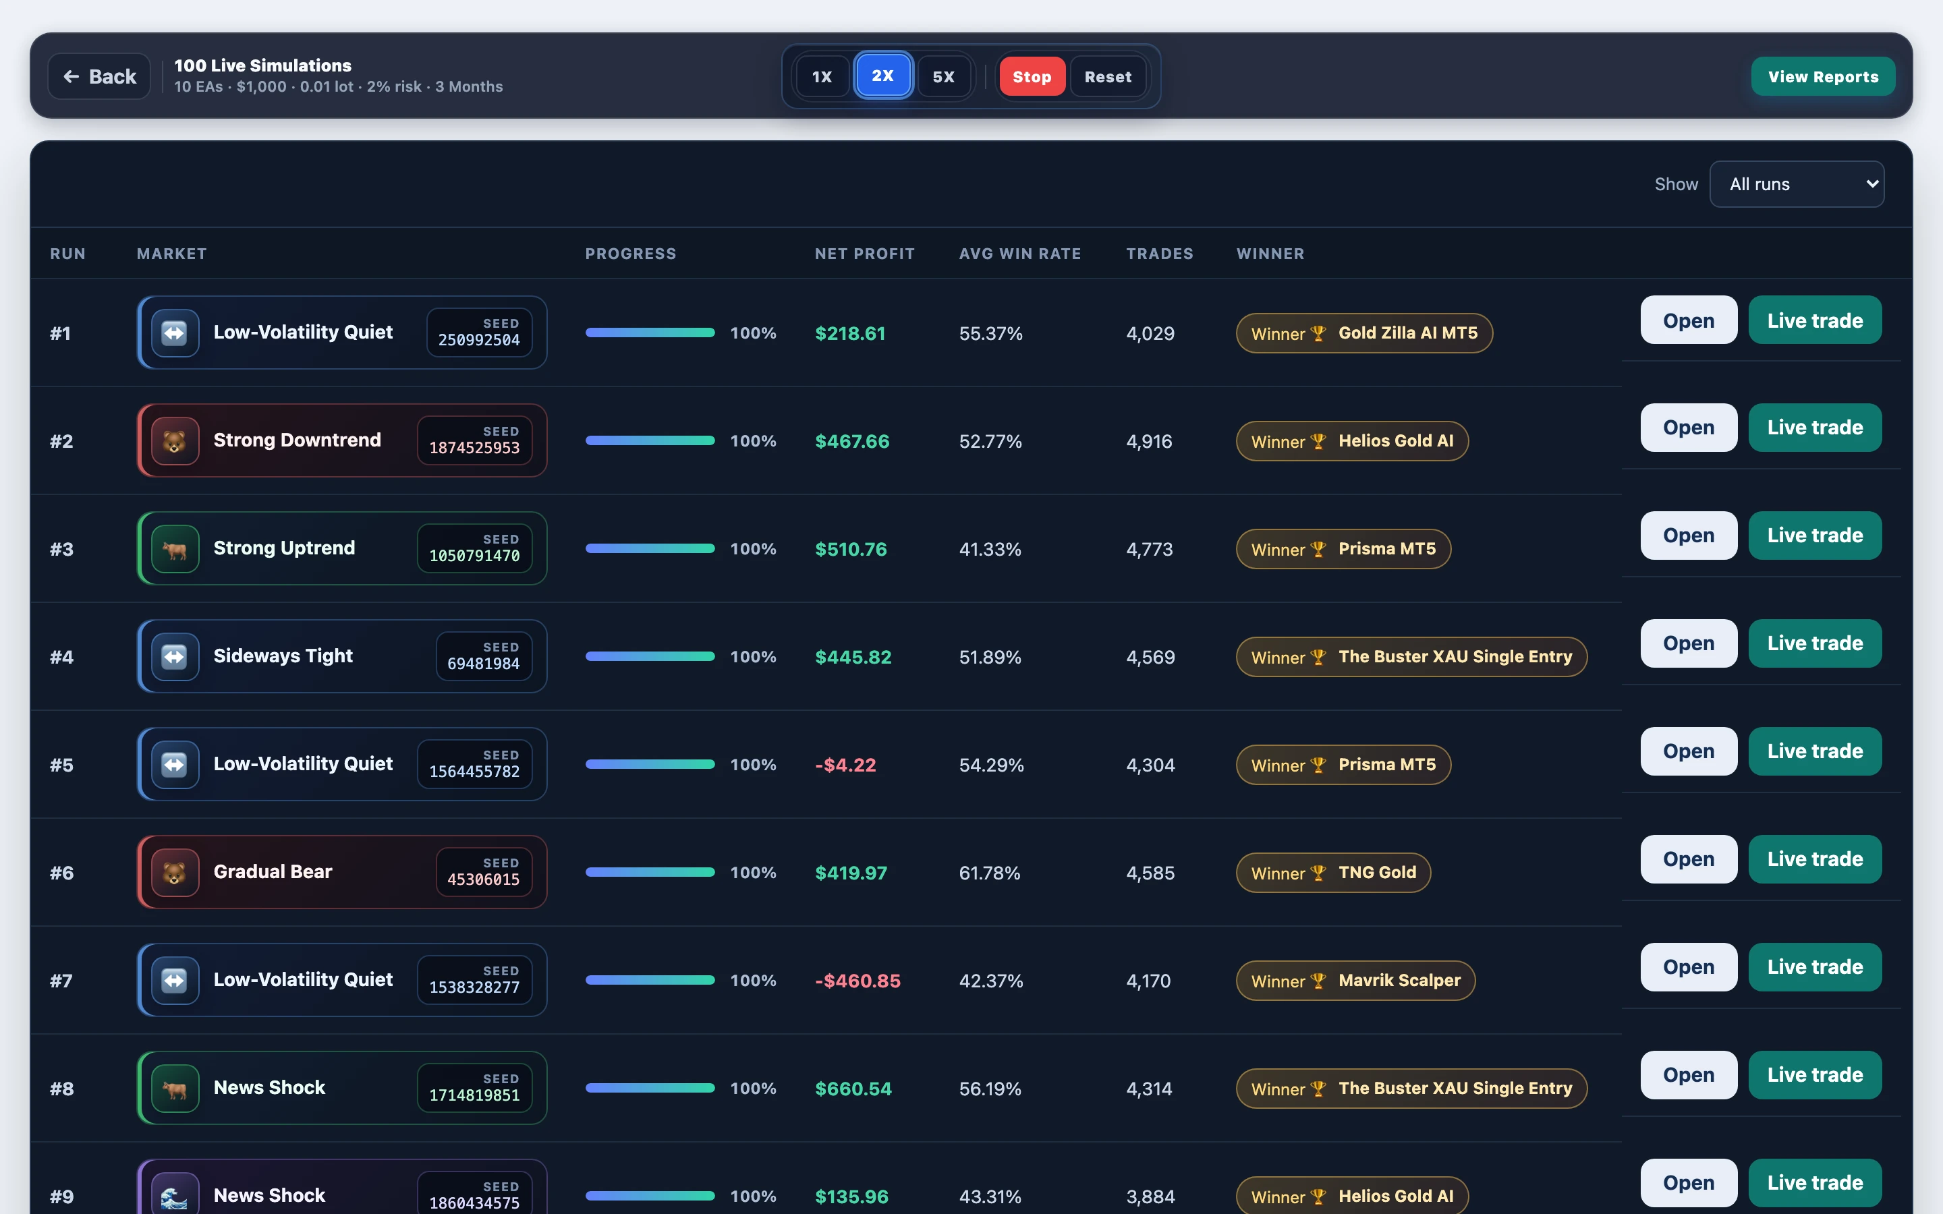The width and height of the screenshot is (1943, 1214).
Task: Click the bull icon in run #8 News Shock
Action: 174,1088
